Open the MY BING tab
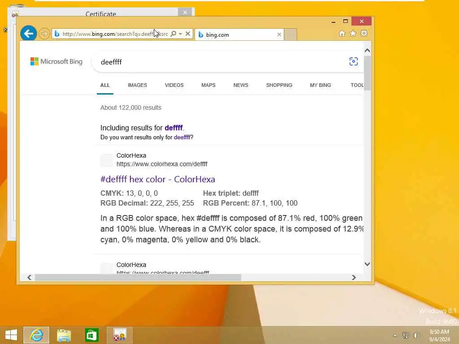Image resolution: width=459 pixels, height=344 pixels. pyautogui.click(x=320, y=85)
